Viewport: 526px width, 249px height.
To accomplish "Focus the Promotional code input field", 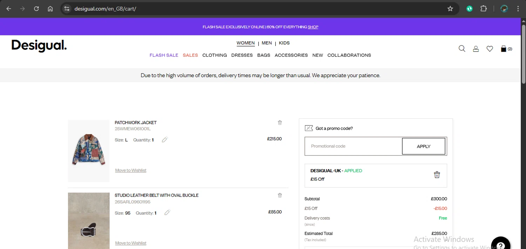I will click(353, 146).
